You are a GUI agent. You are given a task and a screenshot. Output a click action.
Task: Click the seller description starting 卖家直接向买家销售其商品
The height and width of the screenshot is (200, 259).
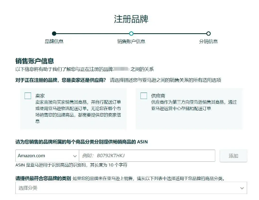click(78, 112)
